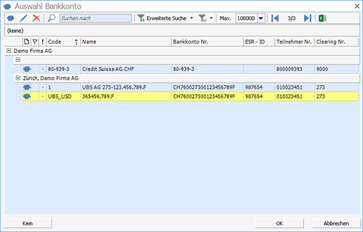
Task: Sort by Code column header
Action: [63, 42]
